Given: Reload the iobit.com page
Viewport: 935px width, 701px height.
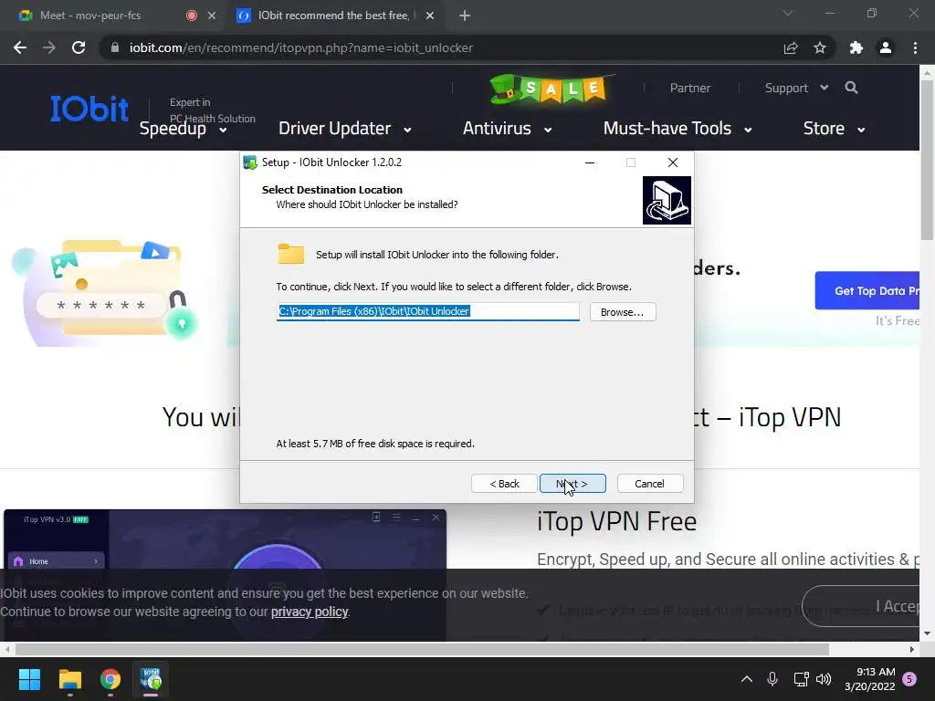Looking at the screenshot, I should click(x=79, y=47).
